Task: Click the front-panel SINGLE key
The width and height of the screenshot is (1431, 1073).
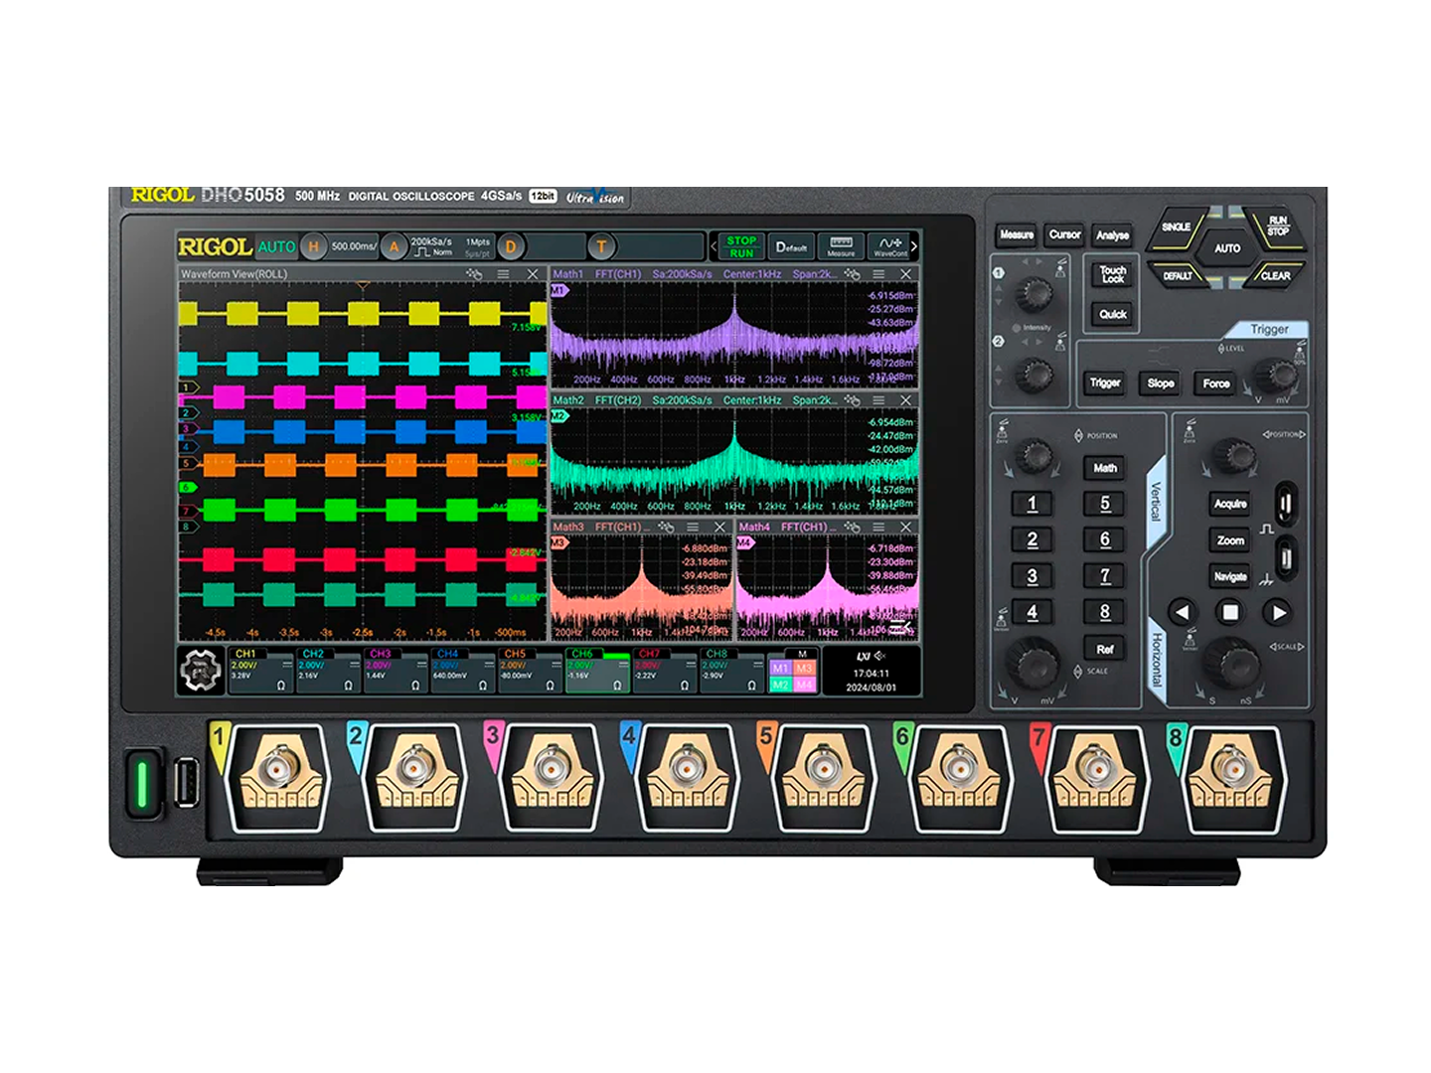Action: click(x=1177, y=228)
